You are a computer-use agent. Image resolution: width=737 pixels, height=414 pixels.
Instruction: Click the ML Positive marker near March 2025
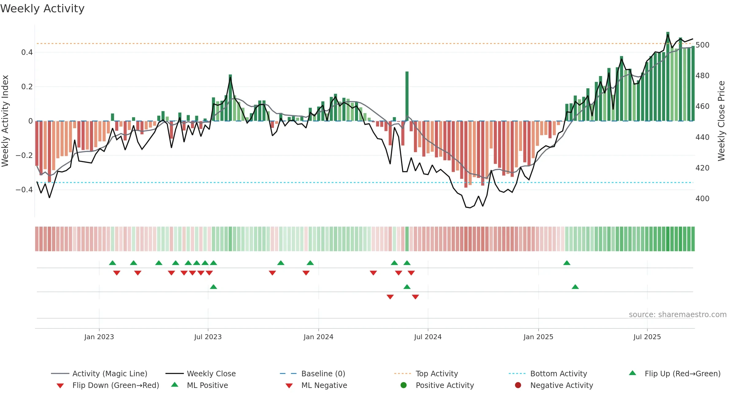(575, 287)
